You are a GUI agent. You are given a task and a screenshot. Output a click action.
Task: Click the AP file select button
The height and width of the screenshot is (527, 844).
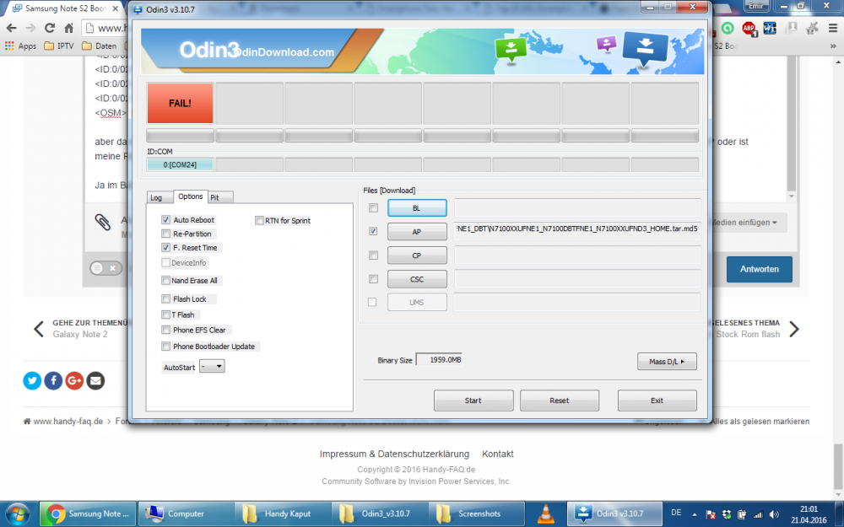tap(417, 231)
